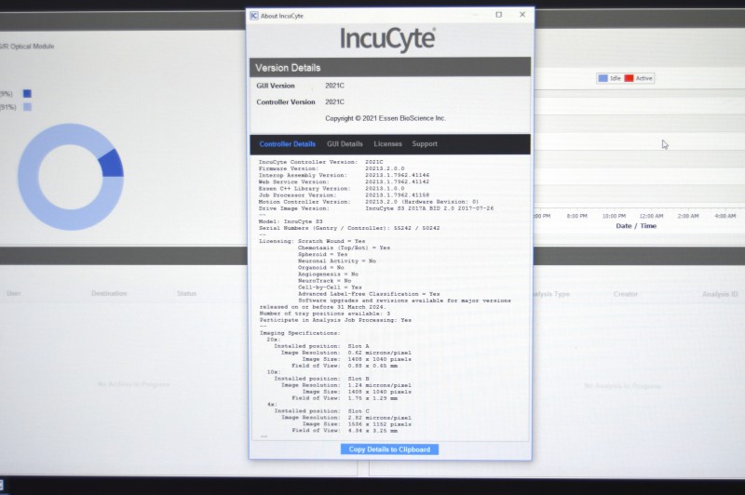Click the Date / Time axis label

[636, 226]
